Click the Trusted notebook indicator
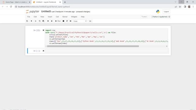The height and width of the screenshot is (110, 196). [x=144, y=17]
